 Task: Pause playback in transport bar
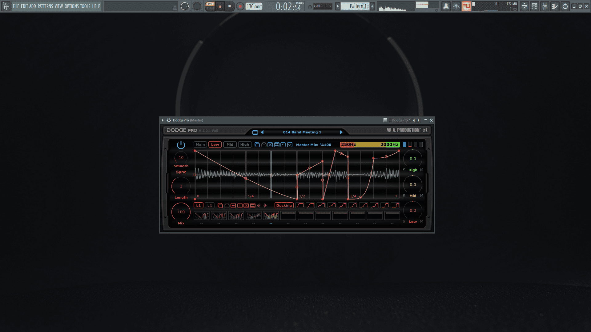coord(220,6)
